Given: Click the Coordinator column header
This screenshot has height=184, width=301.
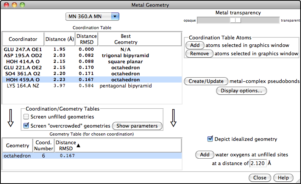Looking at the screenshot, I should tap(23, 39).
